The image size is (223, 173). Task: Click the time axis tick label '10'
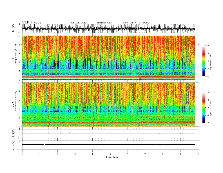[198, 154]
